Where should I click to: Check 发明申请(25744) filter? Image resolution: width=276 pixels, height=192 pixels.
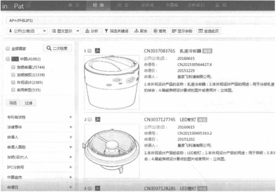pos(13,67)
